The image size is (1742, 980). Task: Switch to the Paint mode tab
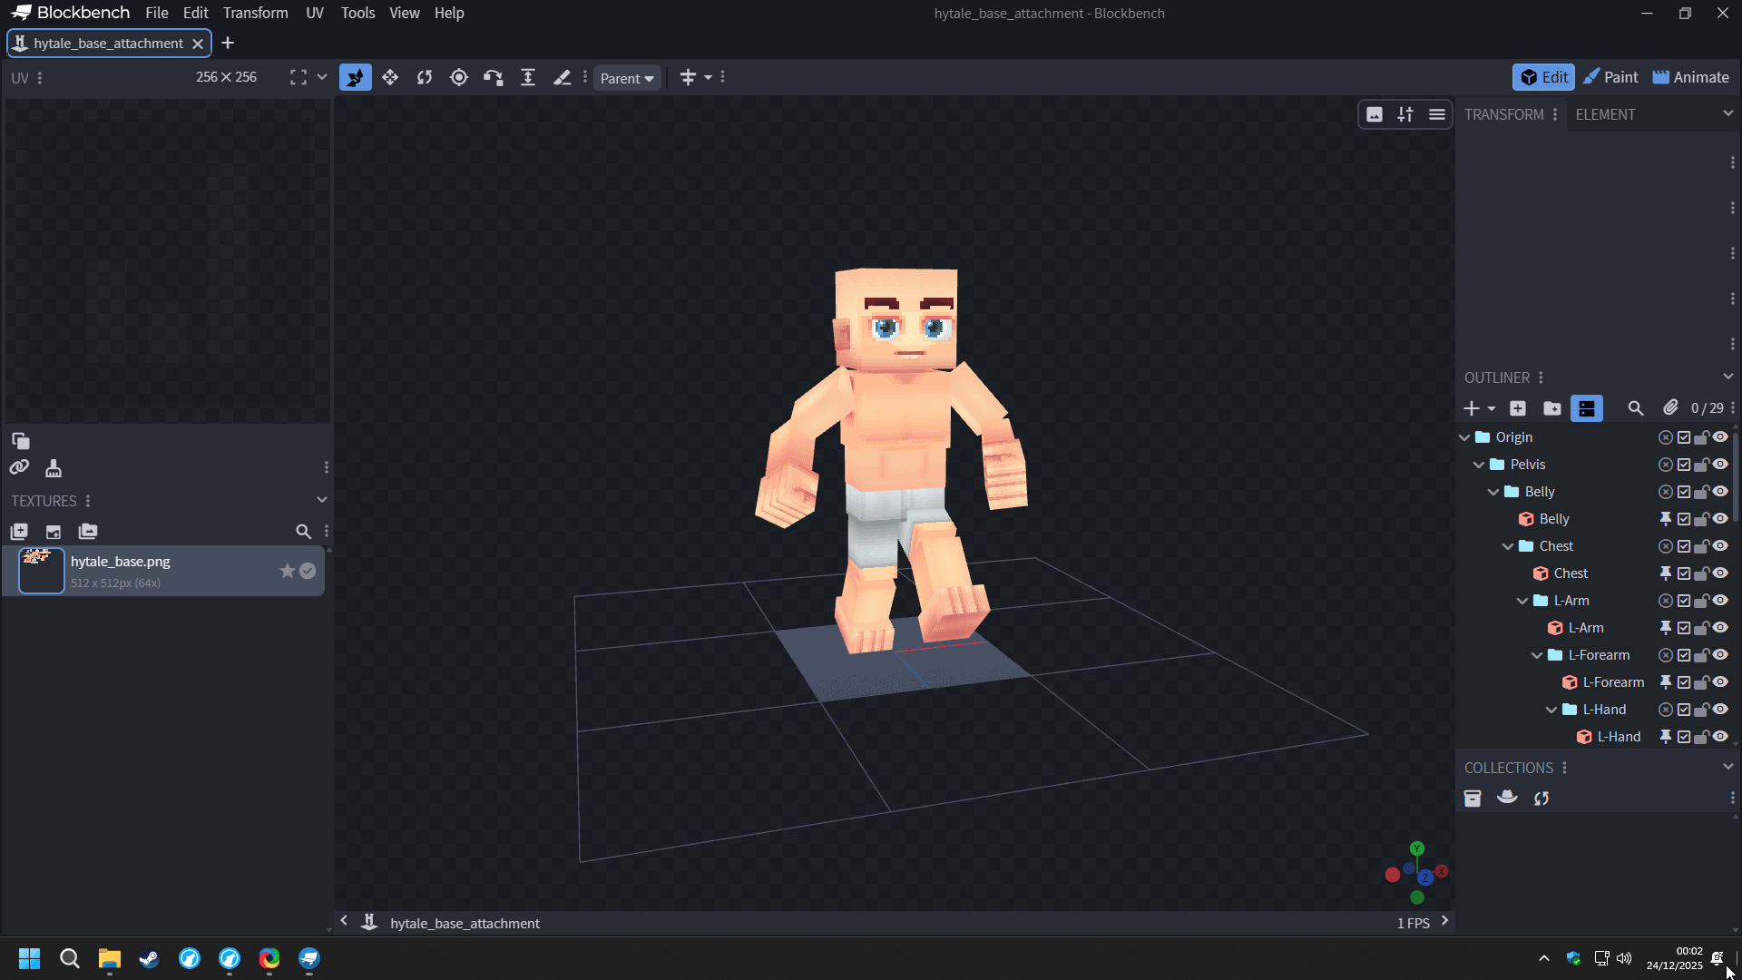(x=1610, y=77)
